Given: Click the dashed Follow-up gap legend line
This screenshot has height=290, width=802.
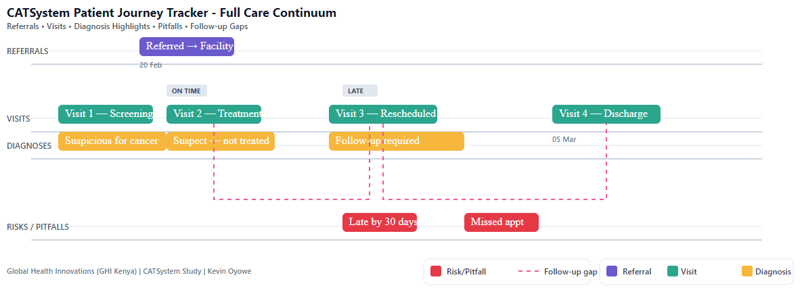Looking at the screenshot, I should coord(529,272).
